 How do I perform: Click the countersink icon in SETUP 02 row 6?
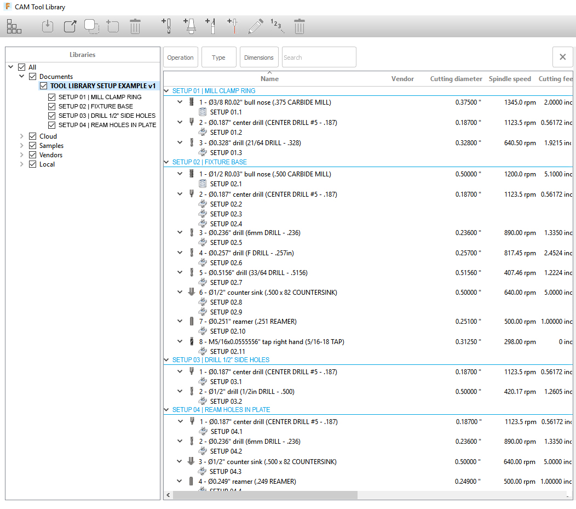point(192,292)
